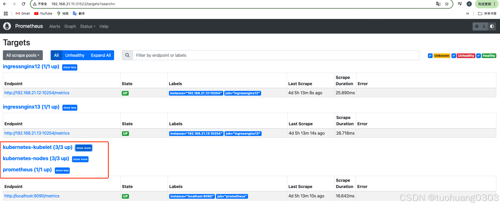Open endpoint http://192.168.21.12:10254/metrics

tap(37, 93)
